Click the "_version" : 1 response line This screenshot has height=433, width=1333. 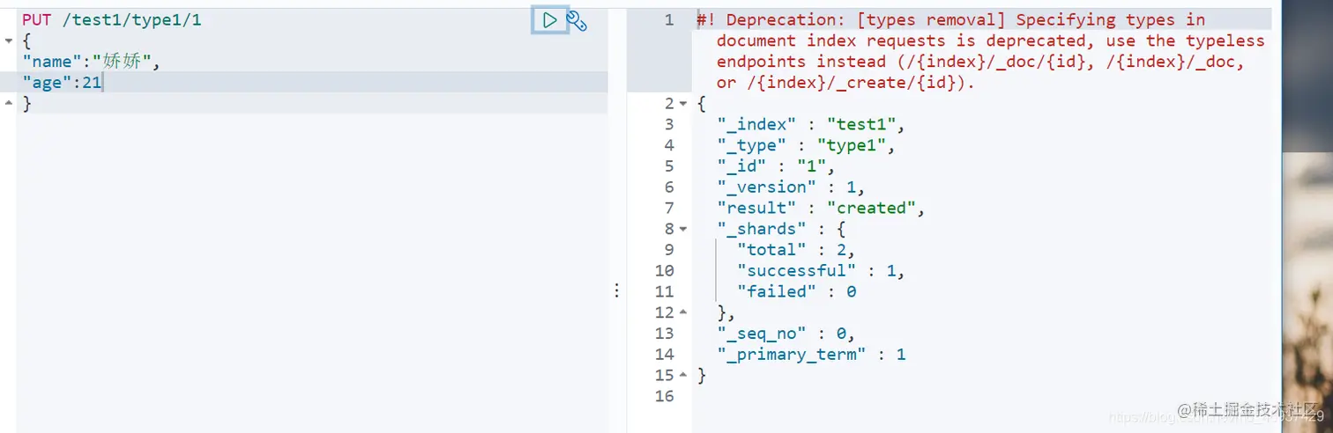[x=791, y=187]
